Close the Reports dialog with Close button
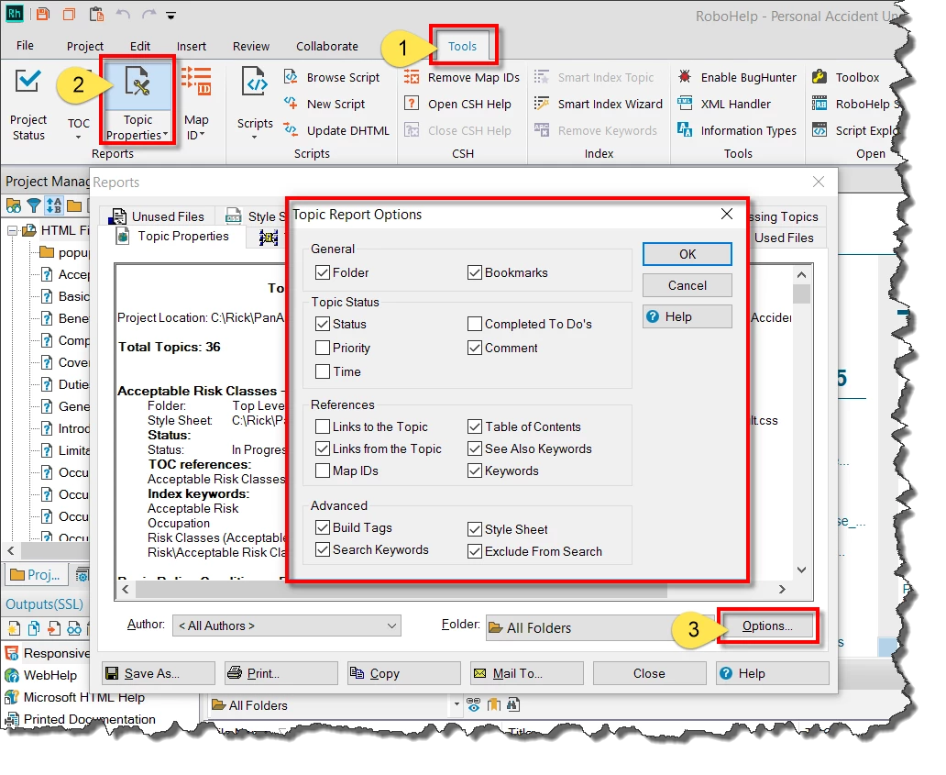The width and height of the screenshot is (946, 775). point(649,673)
